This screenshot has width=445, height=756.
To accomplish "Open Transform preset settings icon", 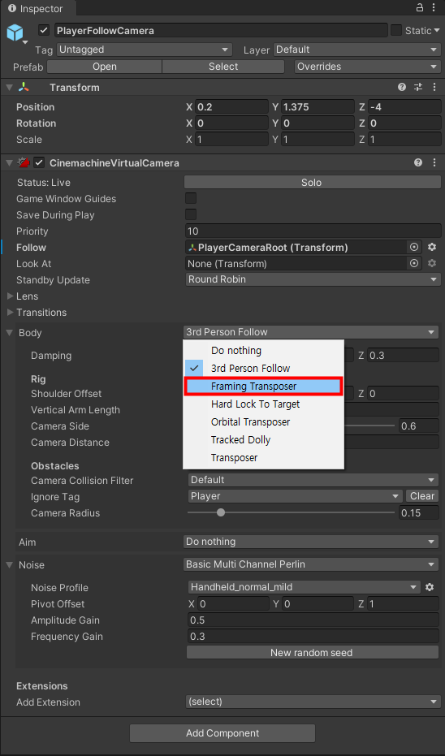I will (x=418, y=87).
